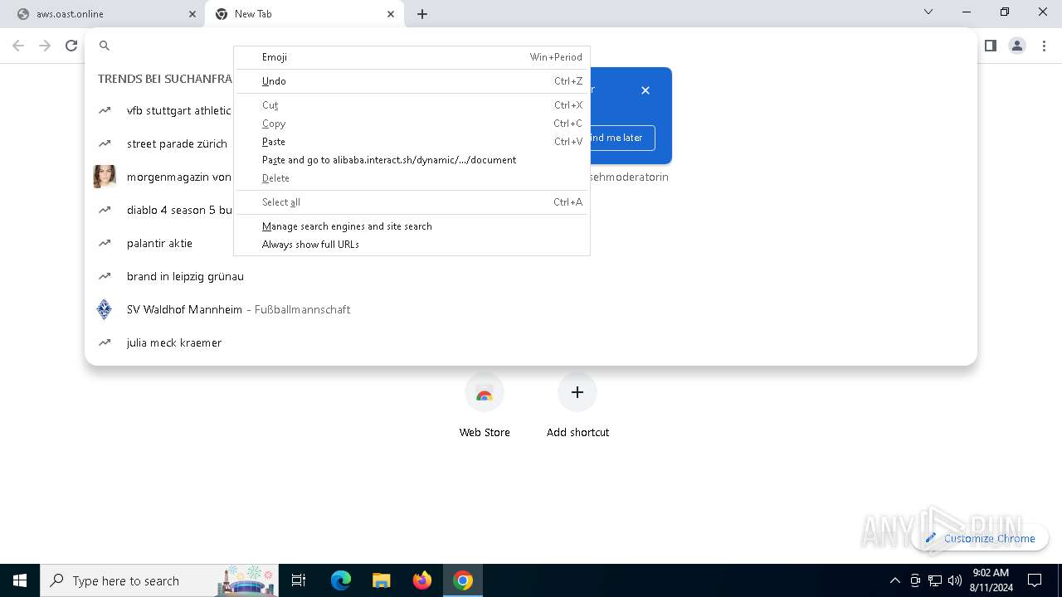Viewport: 1062px width, 597px height.
Task: Choose Undo in the context menu
Action: point(412,81)
